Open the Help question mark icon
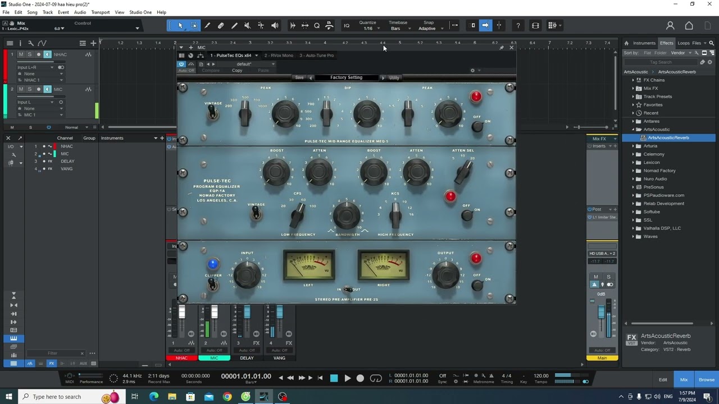Screen dimensions: 719x404 (x=518, y=25)
